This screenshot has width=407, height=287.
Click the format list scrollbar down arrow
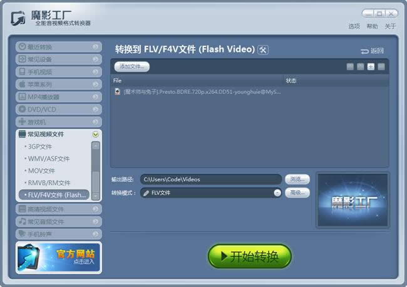tap(96, 196)
